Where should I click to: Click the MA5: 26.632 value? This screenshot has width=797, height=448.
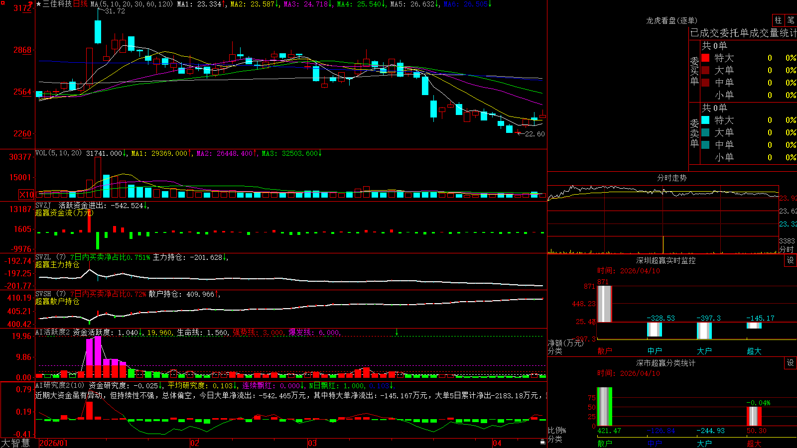pyautogui.click(x=412, y=4)
